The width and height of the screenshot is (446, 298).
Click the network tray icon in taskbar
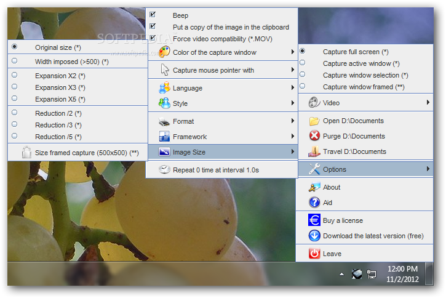coord(372,275)
